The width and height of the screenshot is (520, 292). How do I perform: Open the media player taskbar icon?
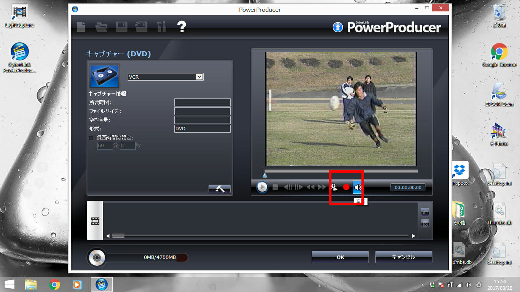(77, 284)
